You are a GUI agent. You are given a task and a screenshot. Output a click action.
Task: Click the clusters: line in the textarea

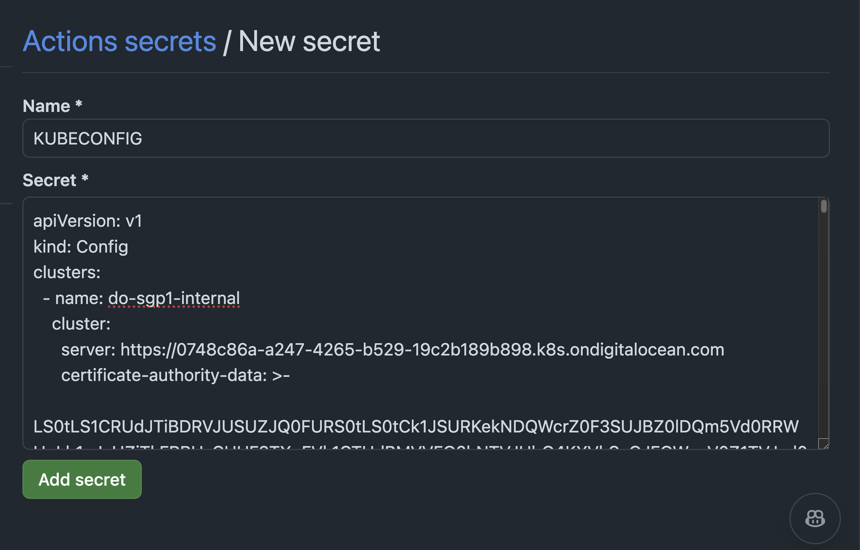coord(67,272)
